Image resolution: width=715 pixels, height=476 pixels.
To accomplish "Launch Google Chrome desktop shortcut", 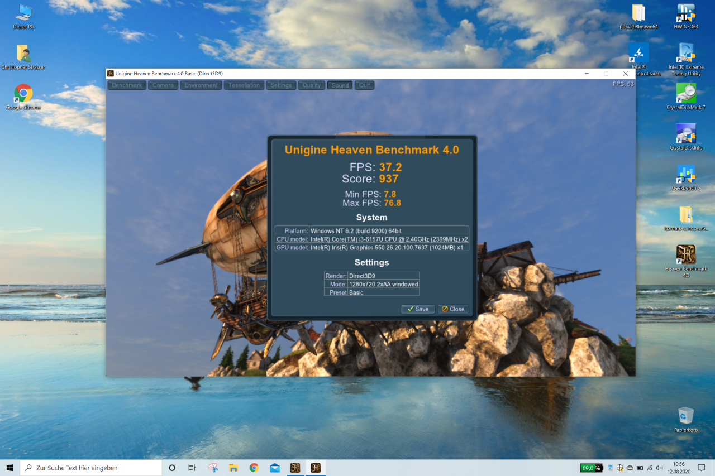I will (x=23, y=97).
